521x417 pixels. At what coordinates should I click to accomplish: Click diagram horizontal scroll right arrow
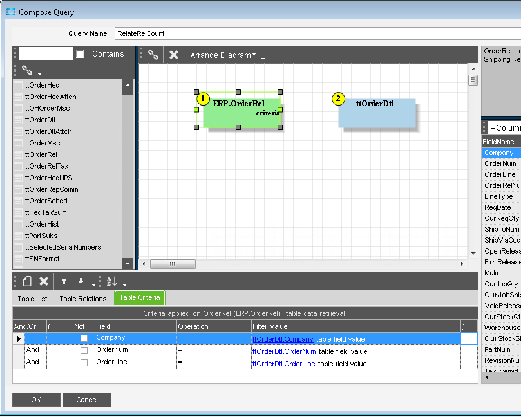[x=462, y=264]
